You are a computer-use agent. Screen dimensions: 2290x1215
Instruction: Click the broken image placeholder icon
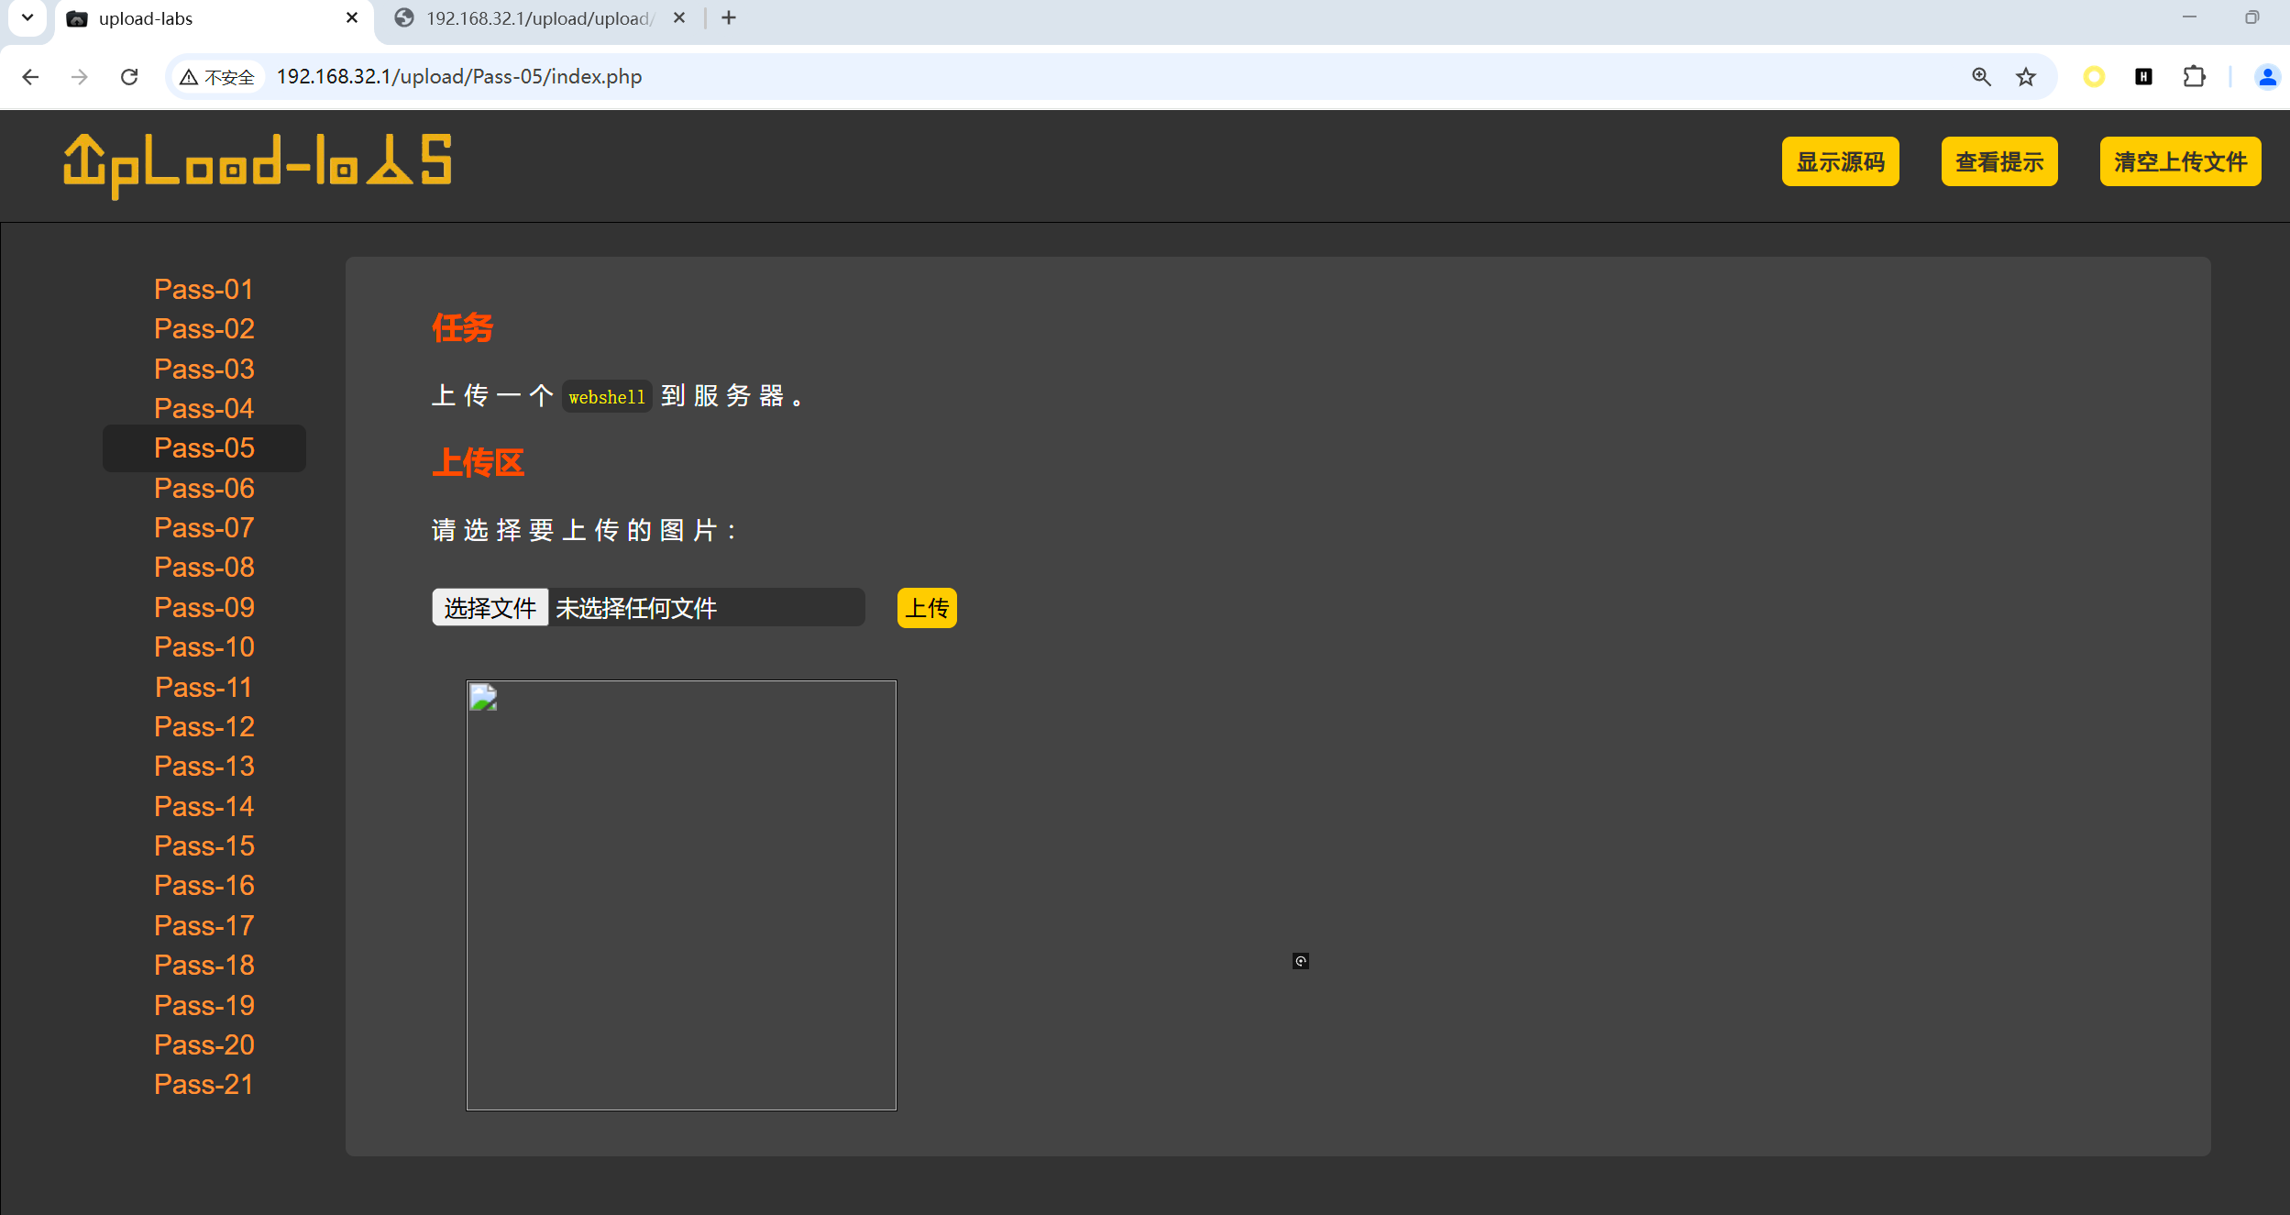[x=483, y=698]
